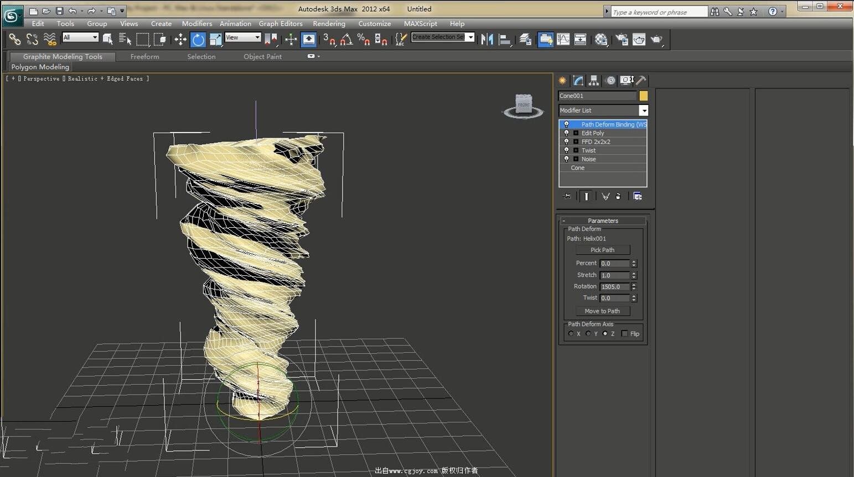Open the Rendering menu

pos(329,24)
